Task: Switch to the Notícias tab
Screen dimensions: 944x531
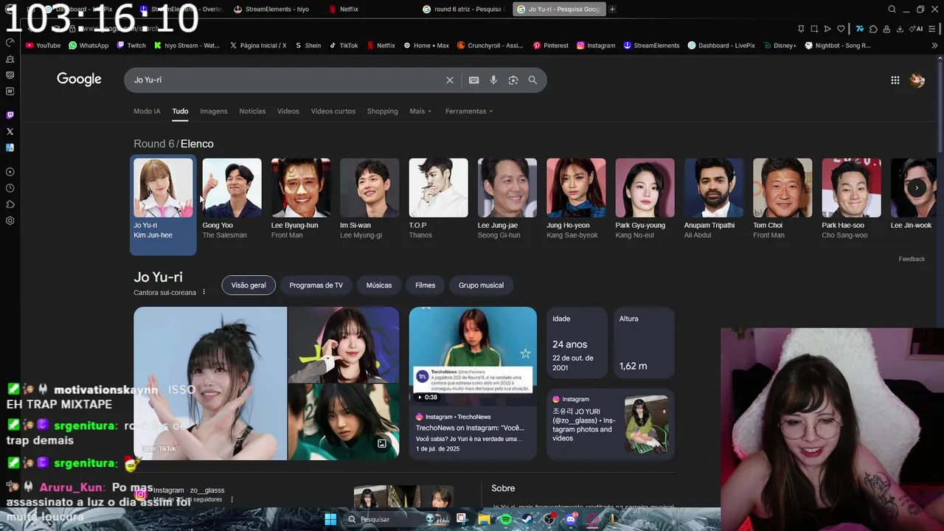Action: (252, 111)
